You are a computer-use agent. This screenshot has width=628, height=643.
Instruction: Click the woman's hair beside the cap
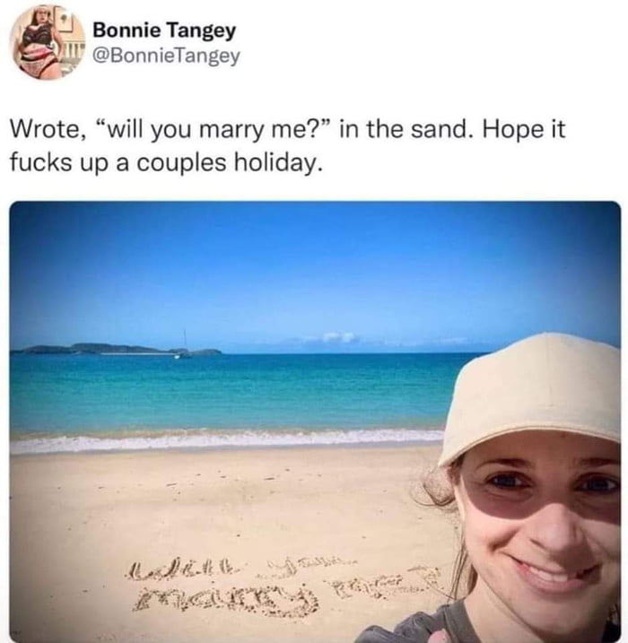[x=437, y=486]
